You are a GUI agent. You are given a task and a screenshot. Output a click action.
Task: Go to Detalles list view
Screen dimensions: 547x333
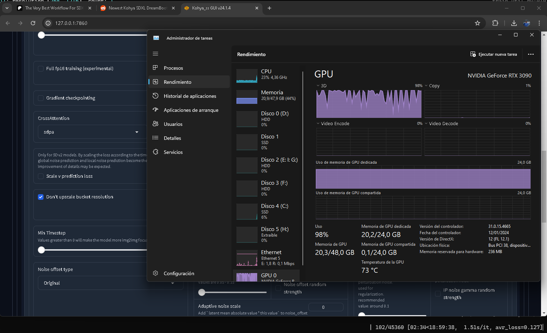point(172,138)
